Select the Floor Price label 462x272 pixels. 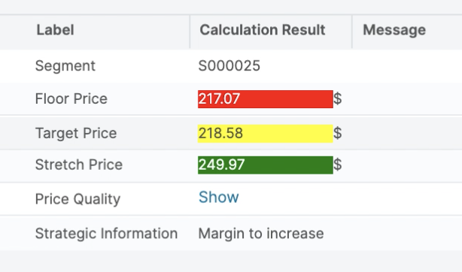point(71,98)
